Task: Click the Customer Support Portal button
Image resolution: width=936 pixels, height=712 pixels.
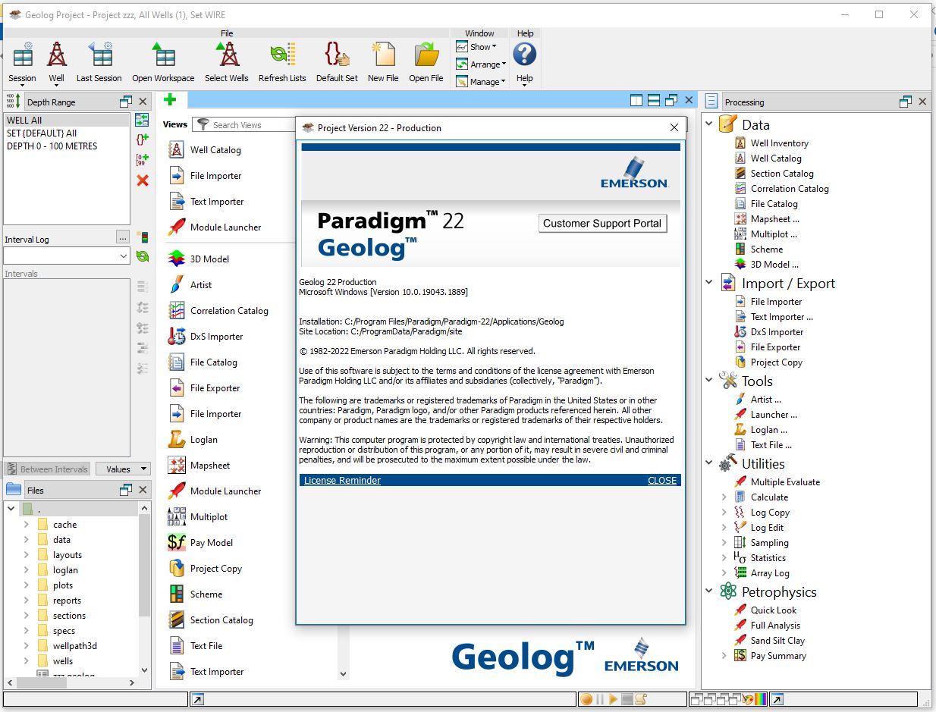Action: coord(602,223)
